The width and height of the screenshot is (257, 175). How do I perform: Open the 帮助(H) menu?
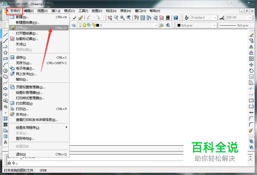155,11
